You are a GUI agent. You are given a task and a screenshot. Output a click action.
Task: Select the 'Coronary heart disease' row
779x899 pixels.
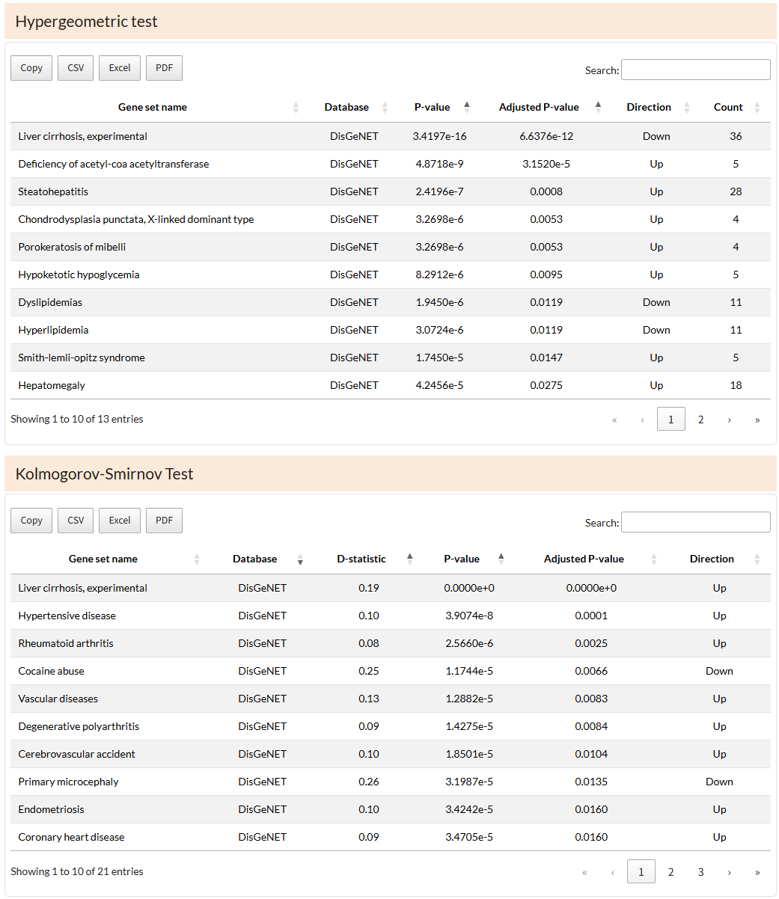[391, 837]
